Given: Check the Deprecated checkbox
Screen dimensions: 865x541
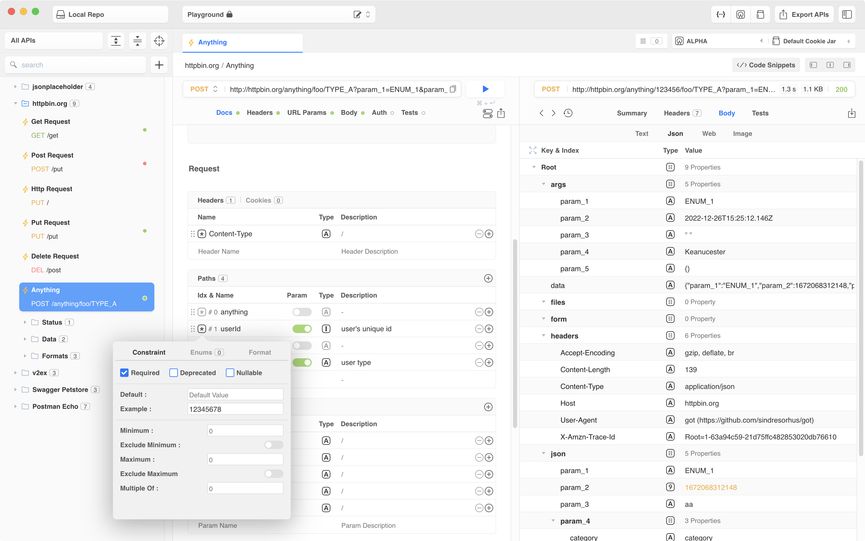Looking at the screenshot, I should pyautogui.click(x=173, y=372).
